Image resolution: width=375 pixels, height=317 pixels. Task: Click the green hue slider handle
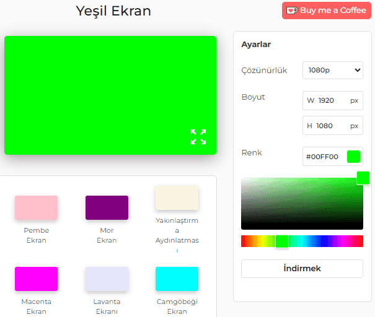tap(282, 241)
